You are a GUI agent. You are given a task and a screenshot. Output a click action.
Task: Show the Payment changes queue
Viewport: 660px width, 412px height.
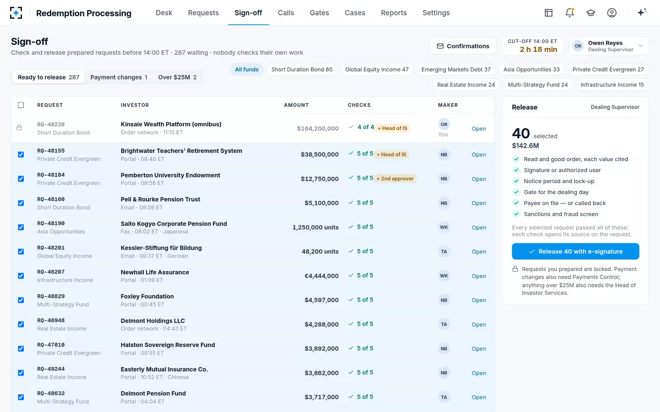coord(119,77)
